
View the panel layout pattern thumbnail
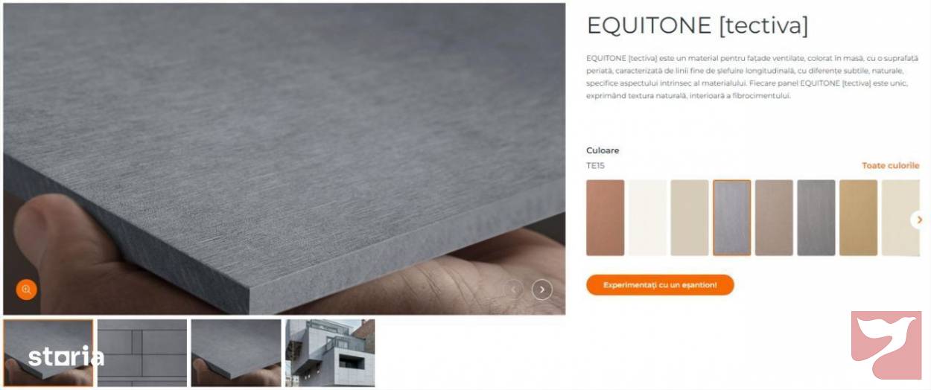pos(142,354)
